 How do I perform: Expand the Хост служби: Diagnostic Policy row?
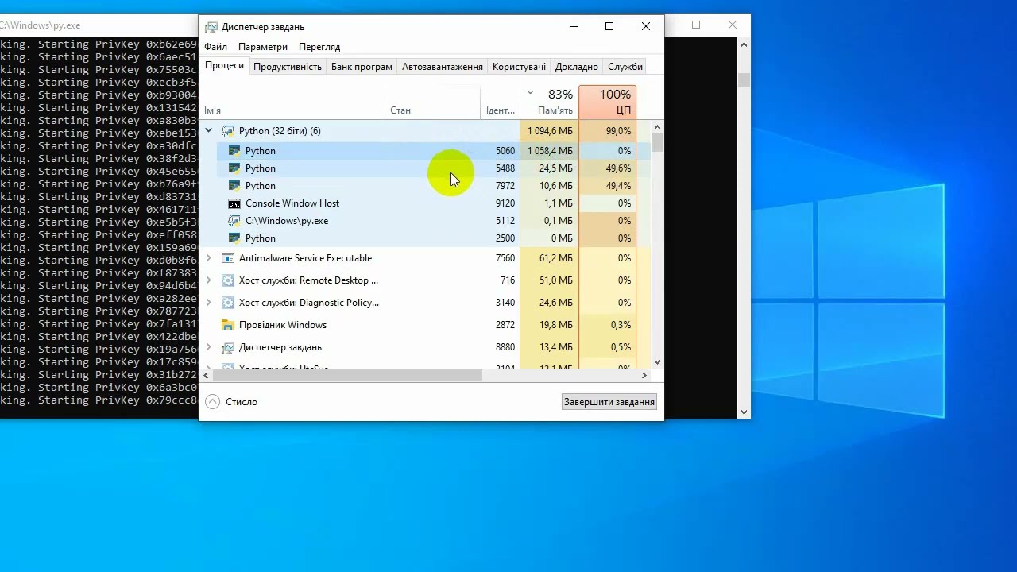click(x=209, y=303)
